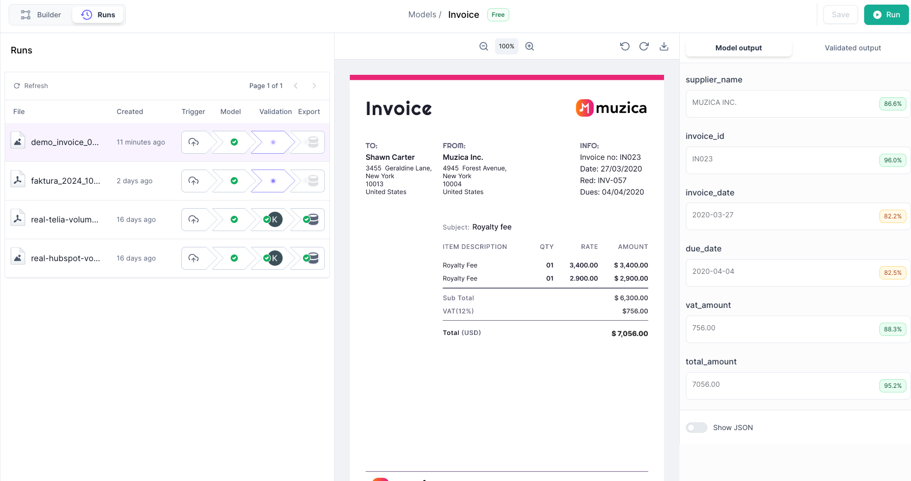Click the invoice total $ 7,056.00
This screenshot has width=911, height=481.
[x=629, y=334]
